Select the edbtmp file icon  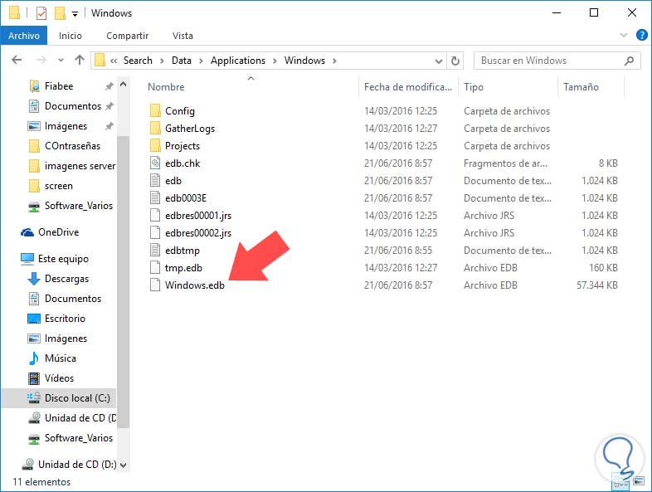click(154, 251)
